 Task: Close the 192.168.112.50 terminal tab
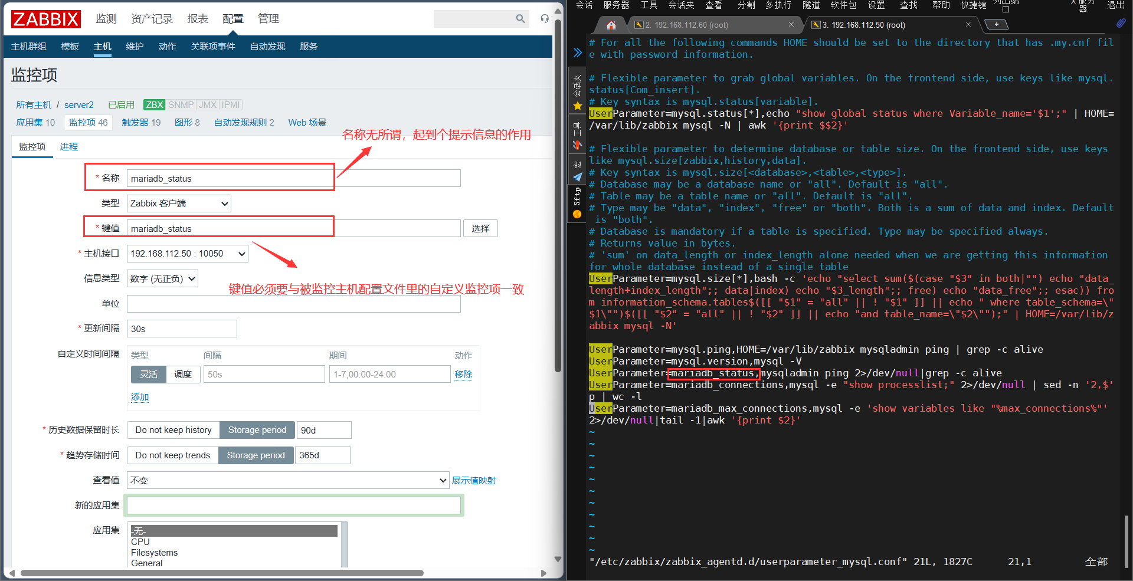tap(968, 24)
